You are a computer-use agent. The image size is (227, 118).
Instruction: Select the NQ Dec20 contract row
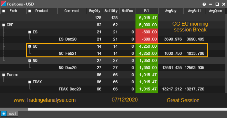(113, 68)
